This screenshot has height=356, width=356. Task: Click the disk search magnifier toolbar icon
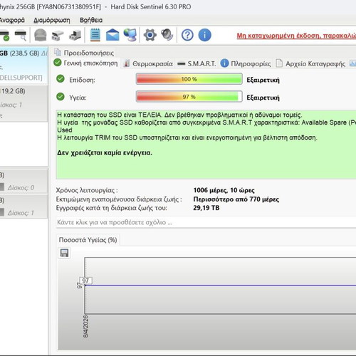(x=21, y=35)
